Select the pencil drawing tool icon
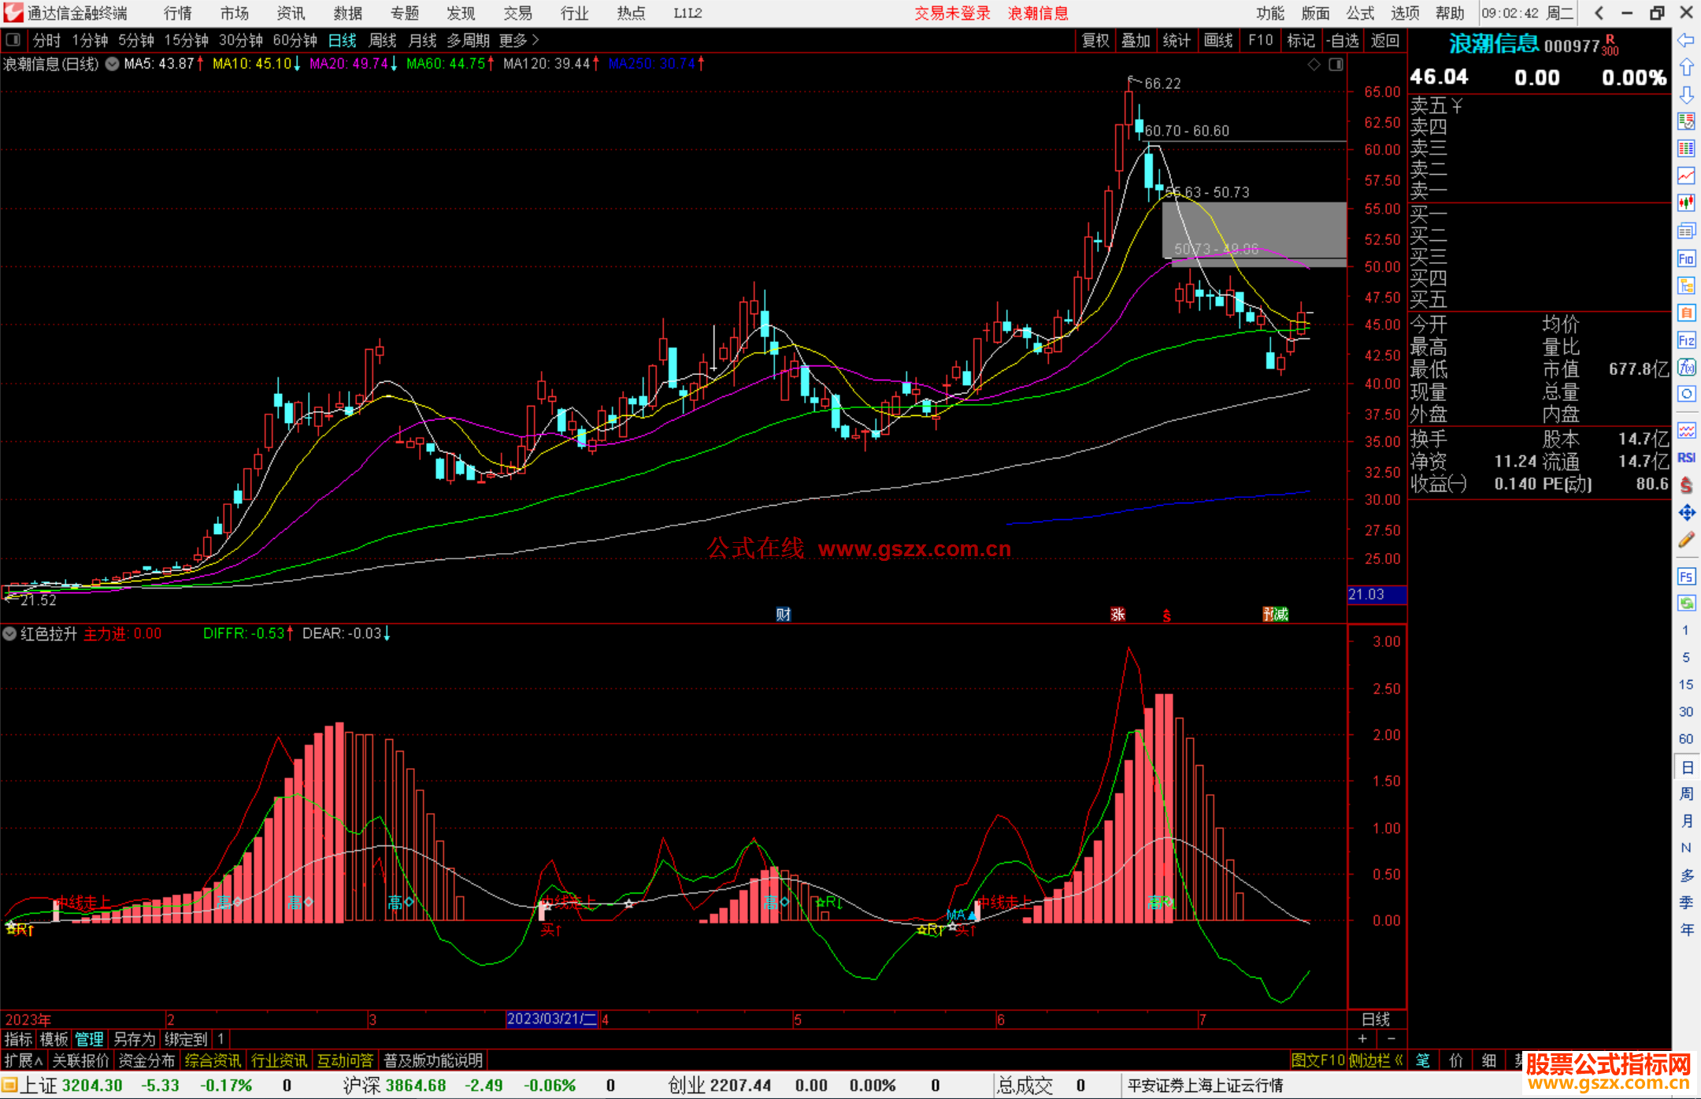1701x1099 pixels. tap(1686, 540)
